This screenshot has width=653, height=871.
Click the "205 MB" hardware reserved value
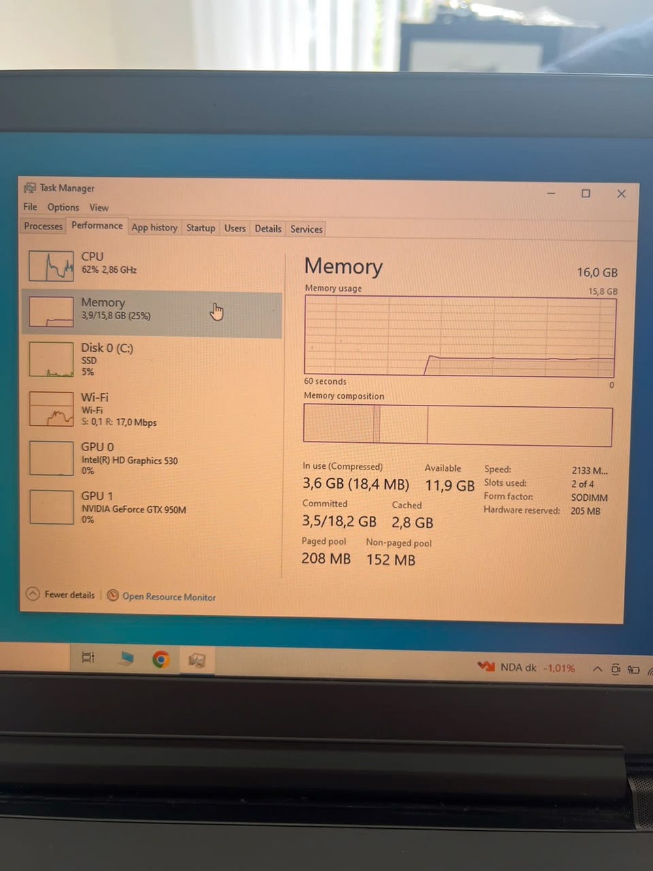[586, 511]
